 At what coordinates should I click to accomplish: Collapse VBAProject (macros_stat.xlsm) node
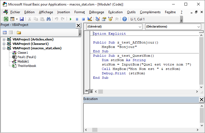pyautogui.click(x=4, y=48)
